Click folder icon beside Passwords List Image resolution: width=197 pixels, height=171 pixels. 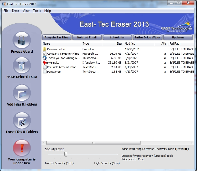(45, 49)
